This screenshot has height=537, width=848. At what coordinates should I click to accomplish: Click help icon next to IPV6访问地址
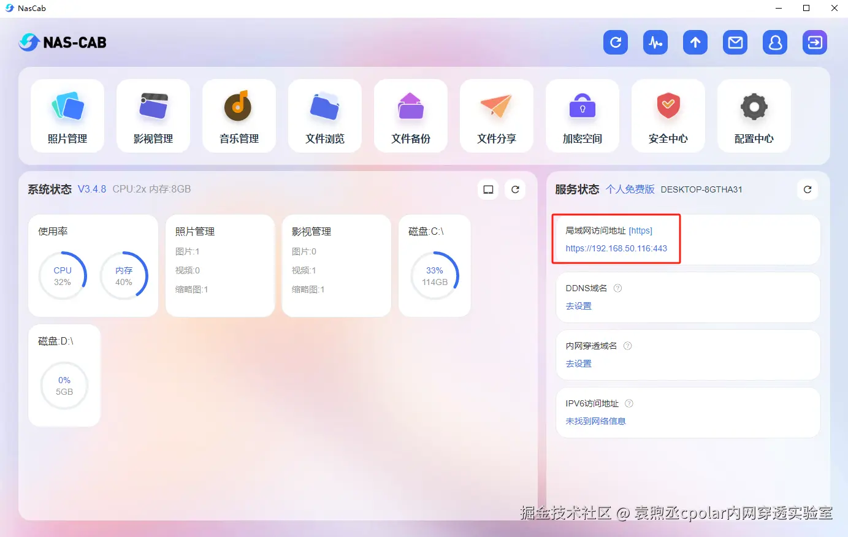click(x=628, y=403)
